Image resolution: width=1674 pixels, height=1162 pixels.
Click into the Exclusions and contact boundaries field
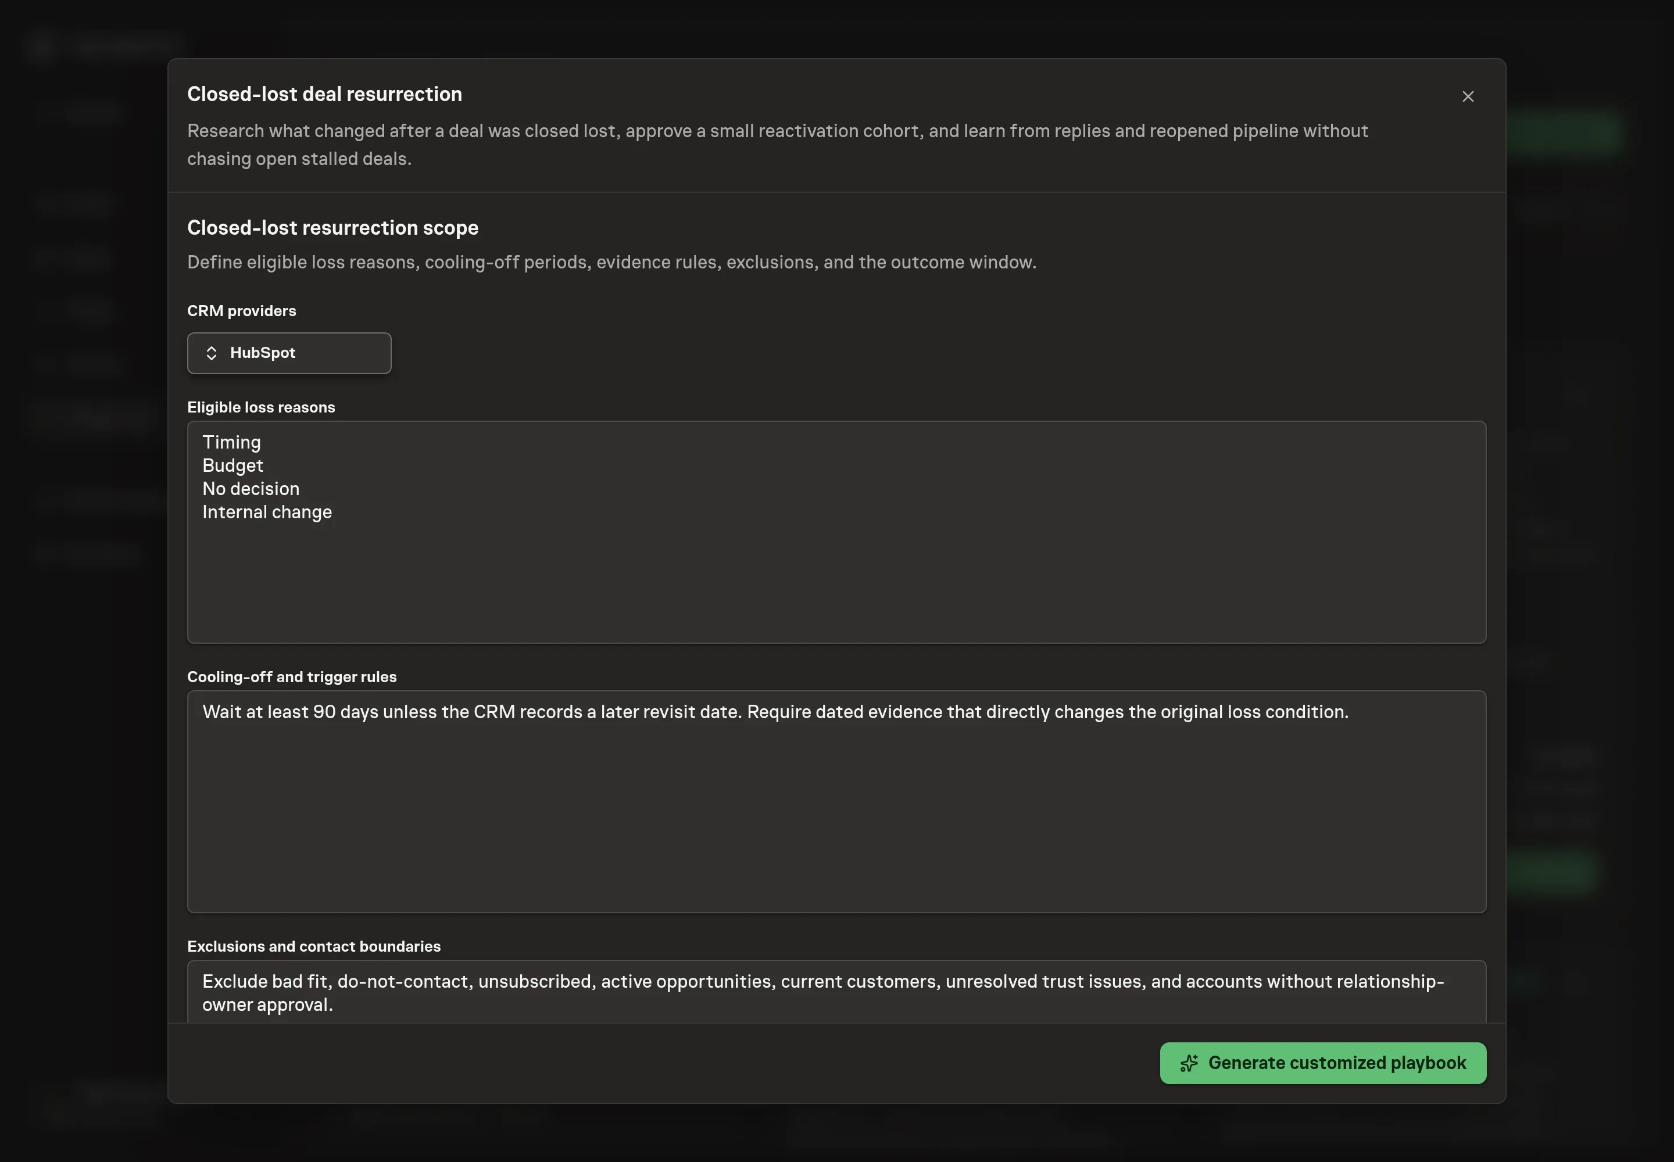[836, 992]
